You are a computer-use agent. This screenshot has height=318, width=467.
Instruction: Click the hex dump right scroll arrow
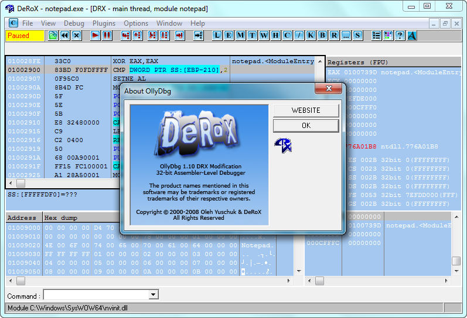point(289,281)
